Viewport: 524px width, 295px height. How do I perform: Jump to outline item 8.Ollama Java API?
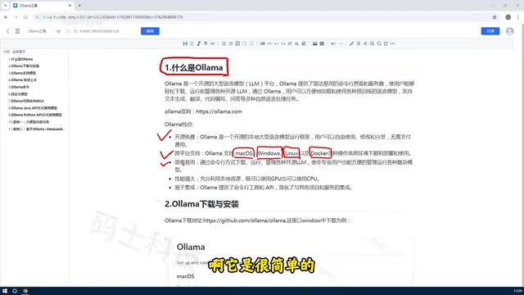[x=33, y=108]
